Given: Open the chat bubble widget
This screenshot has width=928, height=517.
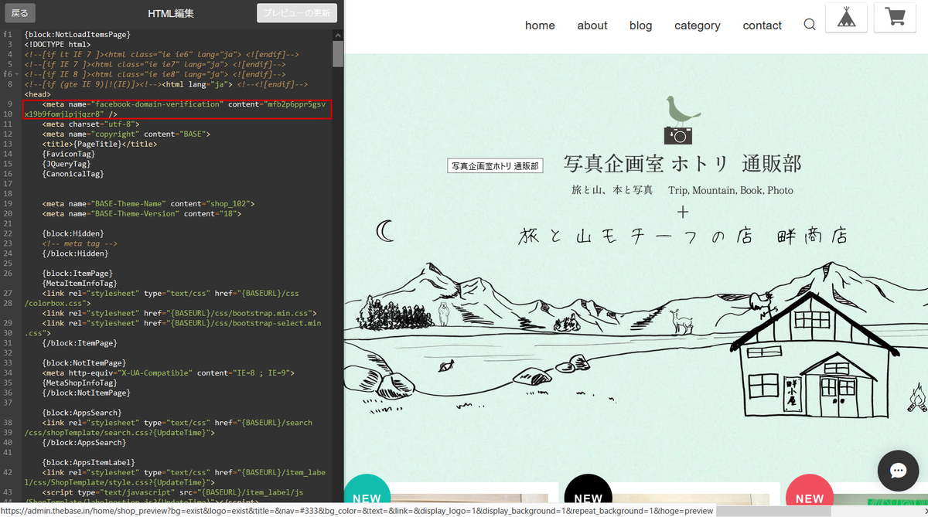Looking at the screenshot, I should pos(898,471).
